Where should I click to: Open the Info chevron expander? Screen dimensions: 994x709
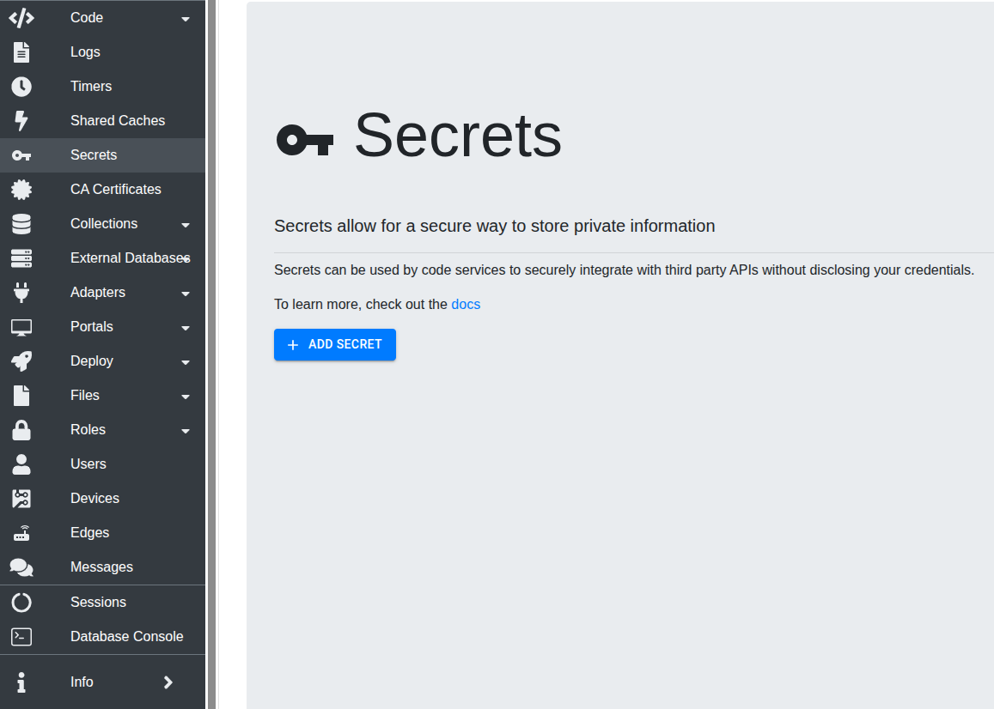pos(168,682)
